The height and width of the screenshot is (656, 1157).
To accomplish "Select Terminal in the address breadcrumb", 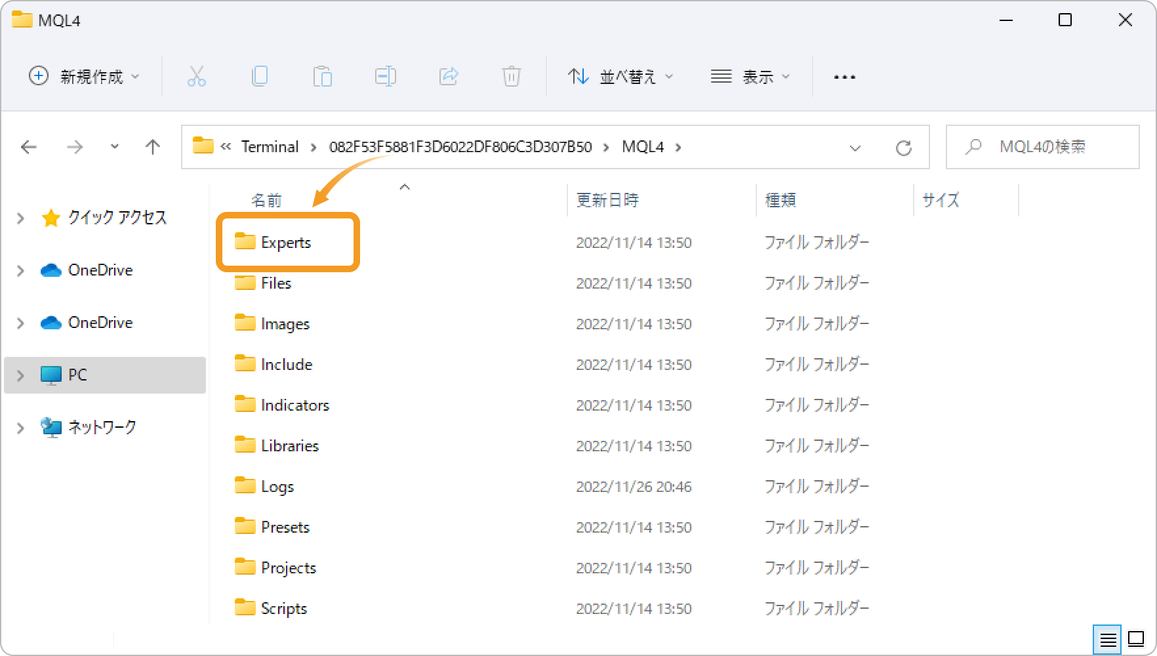I will [270, 147].
